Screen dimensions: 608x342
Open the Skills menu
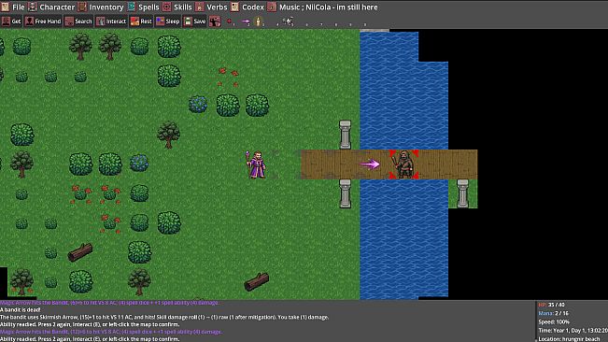[x=177, y=7]
